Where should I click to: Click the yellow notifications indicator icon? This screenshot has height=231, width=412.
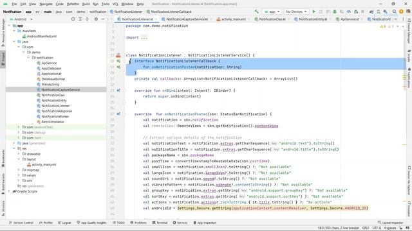point(401,12)
